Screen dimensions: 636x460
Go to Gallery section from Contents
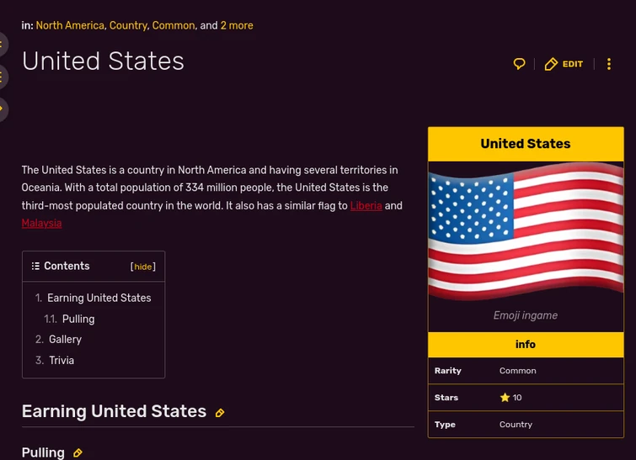[65, 340]
